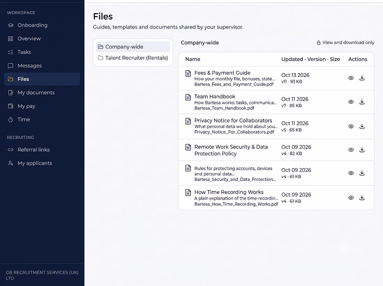Click the eye icon in the Remote Work Security row
The height and width of the screenshot is (286, 383).
[x=351, y=150]
